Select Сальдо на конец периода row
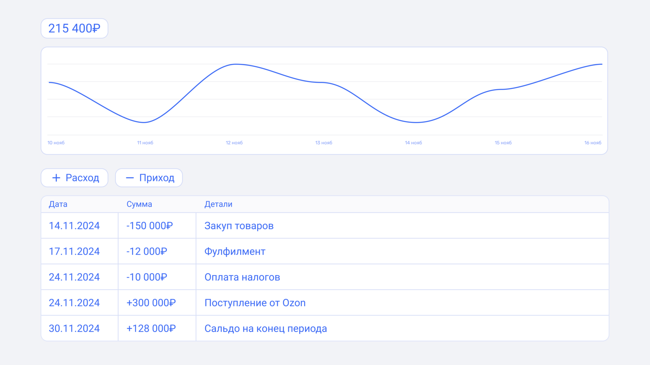The image size is (650, 365). click(265, 329)
